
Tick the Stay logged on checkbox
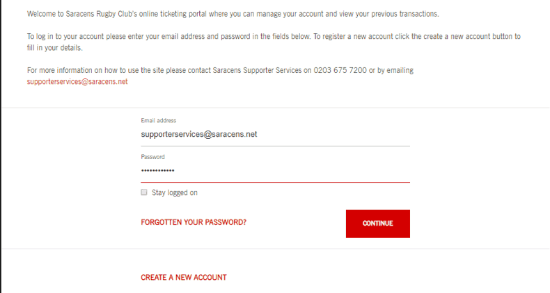click(x=144, y=192)
